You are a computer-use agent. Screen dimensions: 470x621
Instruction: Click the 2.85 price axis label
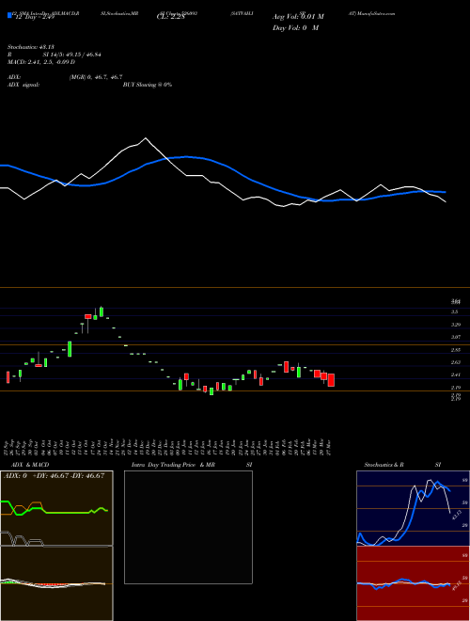456,350
